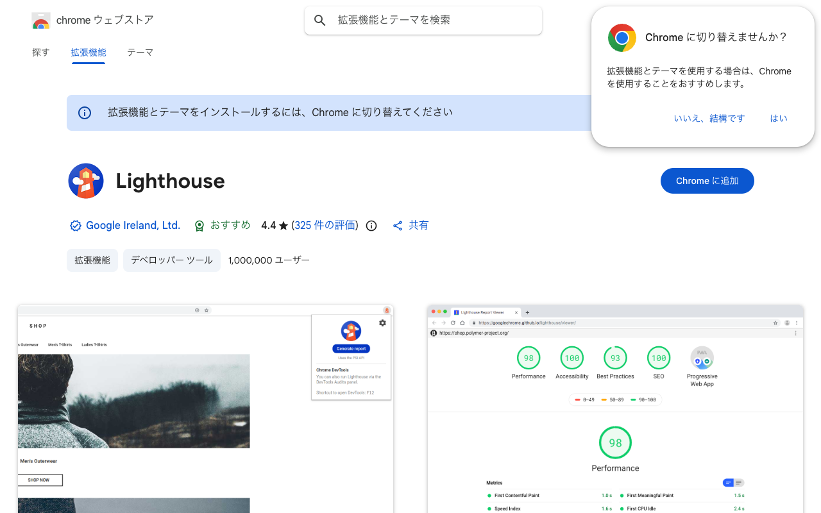Dismiss dialog via いいえ、結構です
821x513 pixels.
pos(709,118)
